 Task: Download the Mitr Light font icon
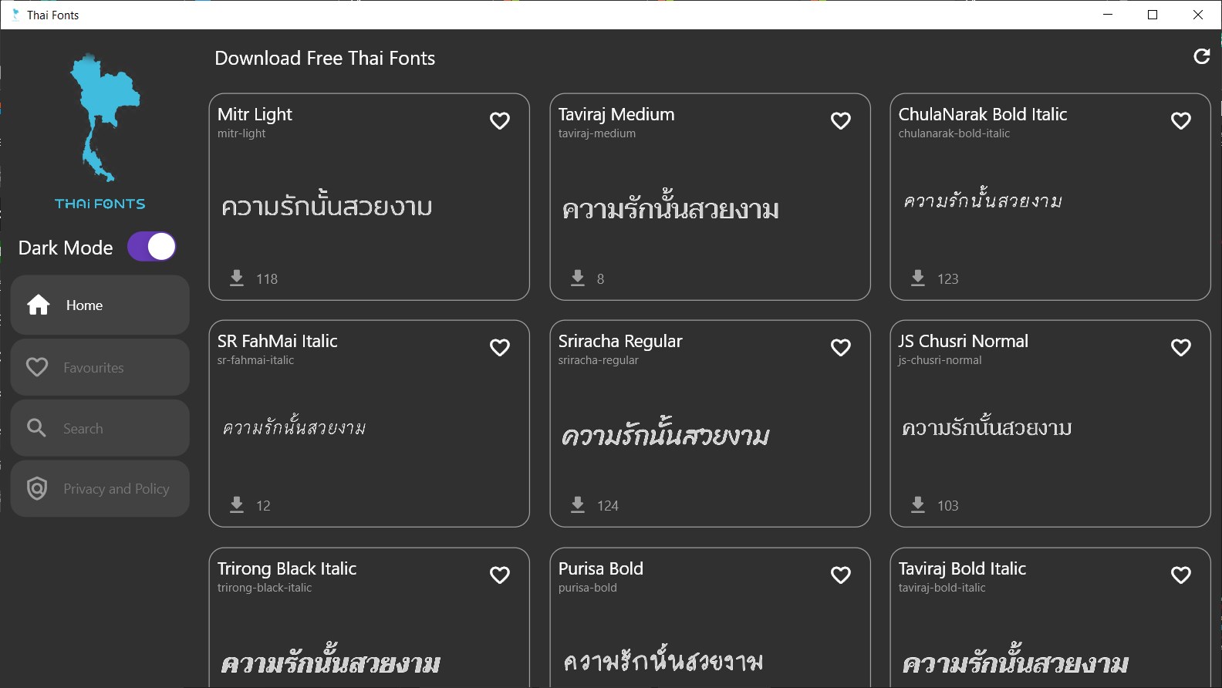(x=237, y=278)
